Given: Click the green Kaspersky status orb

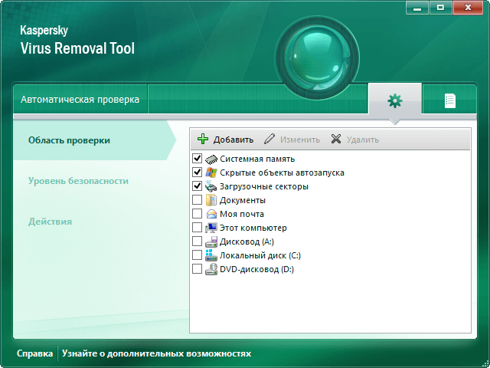Looking at the screenshot, I should pyautogui.click(x=318, y=58).
